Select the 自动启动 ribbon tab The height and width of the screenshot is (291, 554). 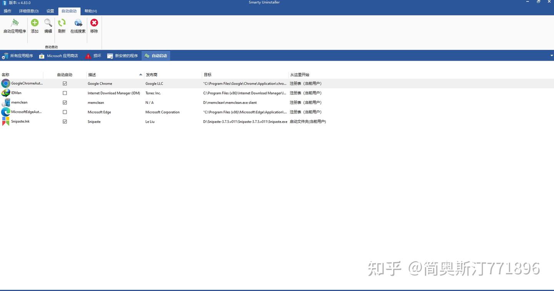tap(69, 11)
